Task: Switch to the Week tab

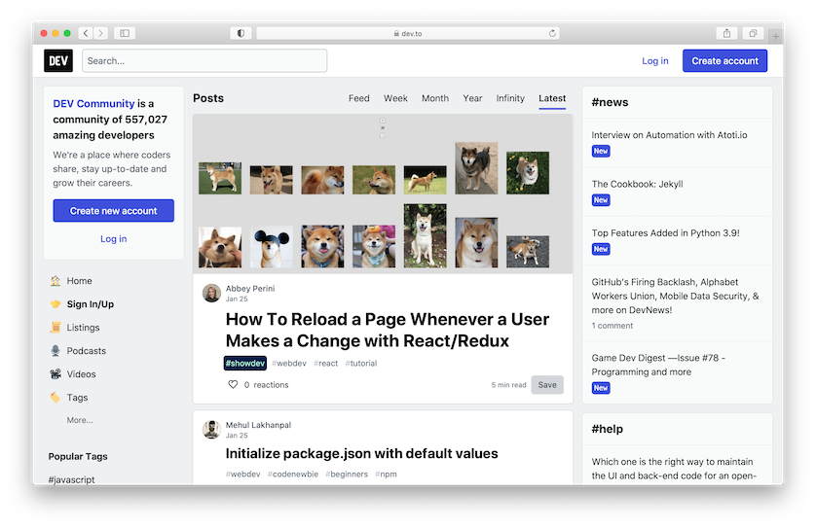Action: [395, 98]
